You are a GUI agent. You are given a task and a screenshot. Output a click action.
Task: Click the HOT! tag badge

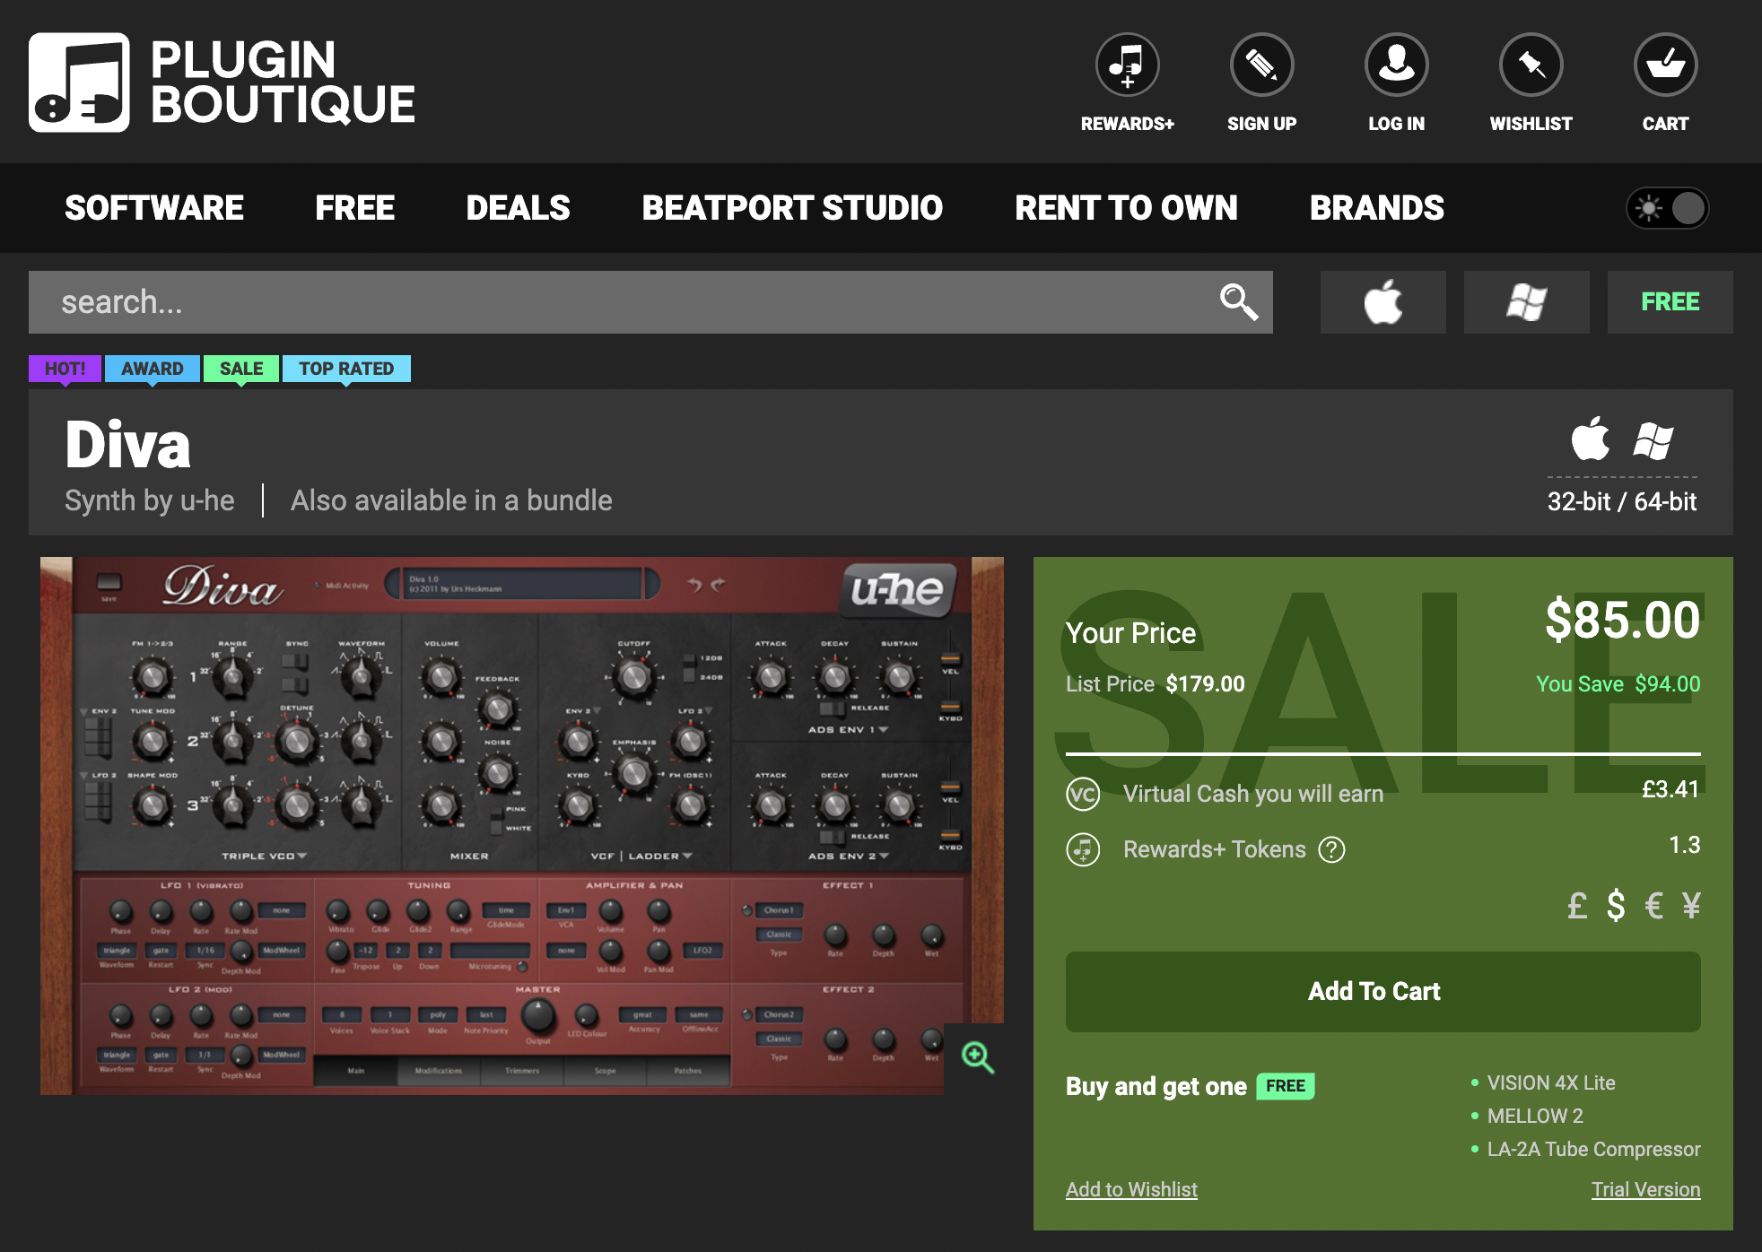click(65, 369)
